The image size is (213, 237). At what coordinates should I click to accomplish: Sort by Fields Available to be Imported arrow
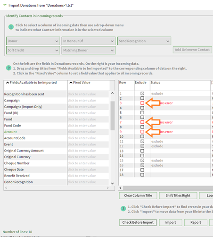pyautogui.click(x=8, y=83)
